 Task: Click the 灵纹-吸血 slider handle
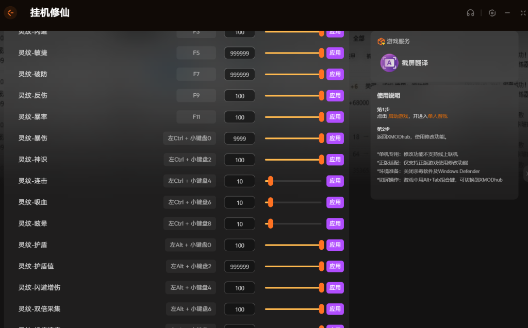[270, 202]
